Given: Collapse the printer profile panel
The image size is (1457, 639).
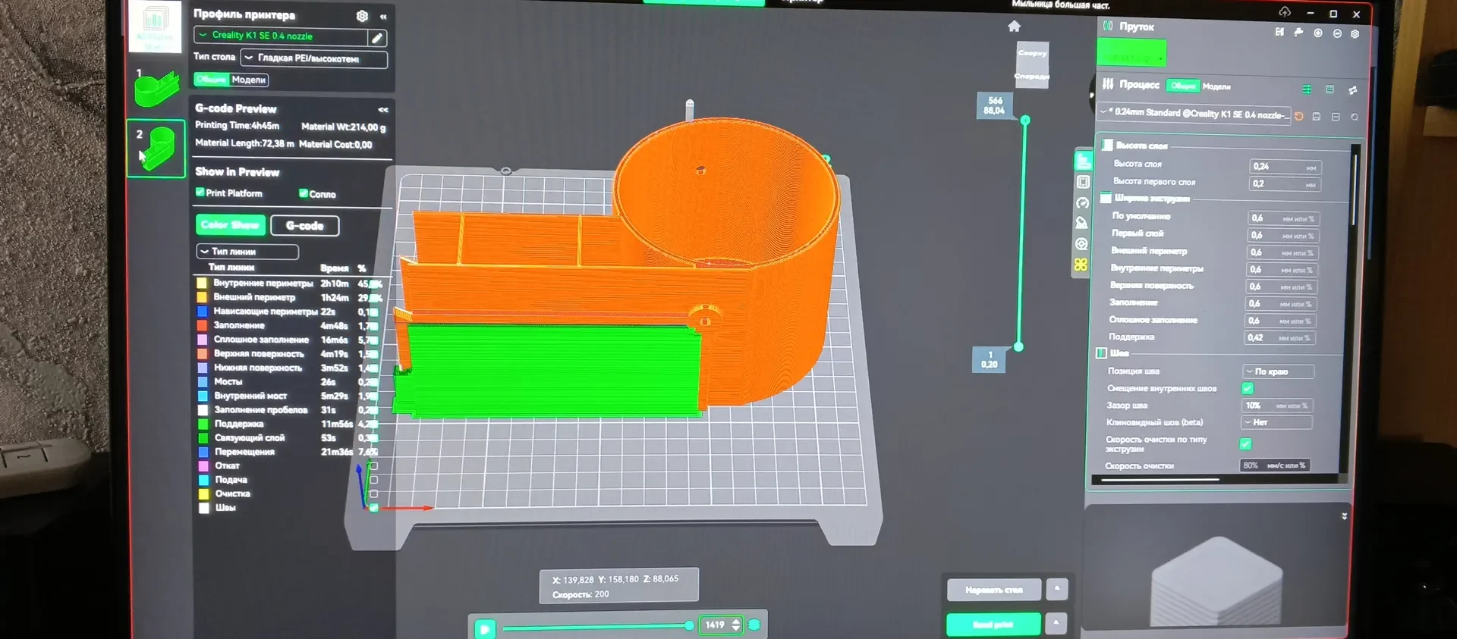Looking at the screenshot, I should (x=383, y=17).
